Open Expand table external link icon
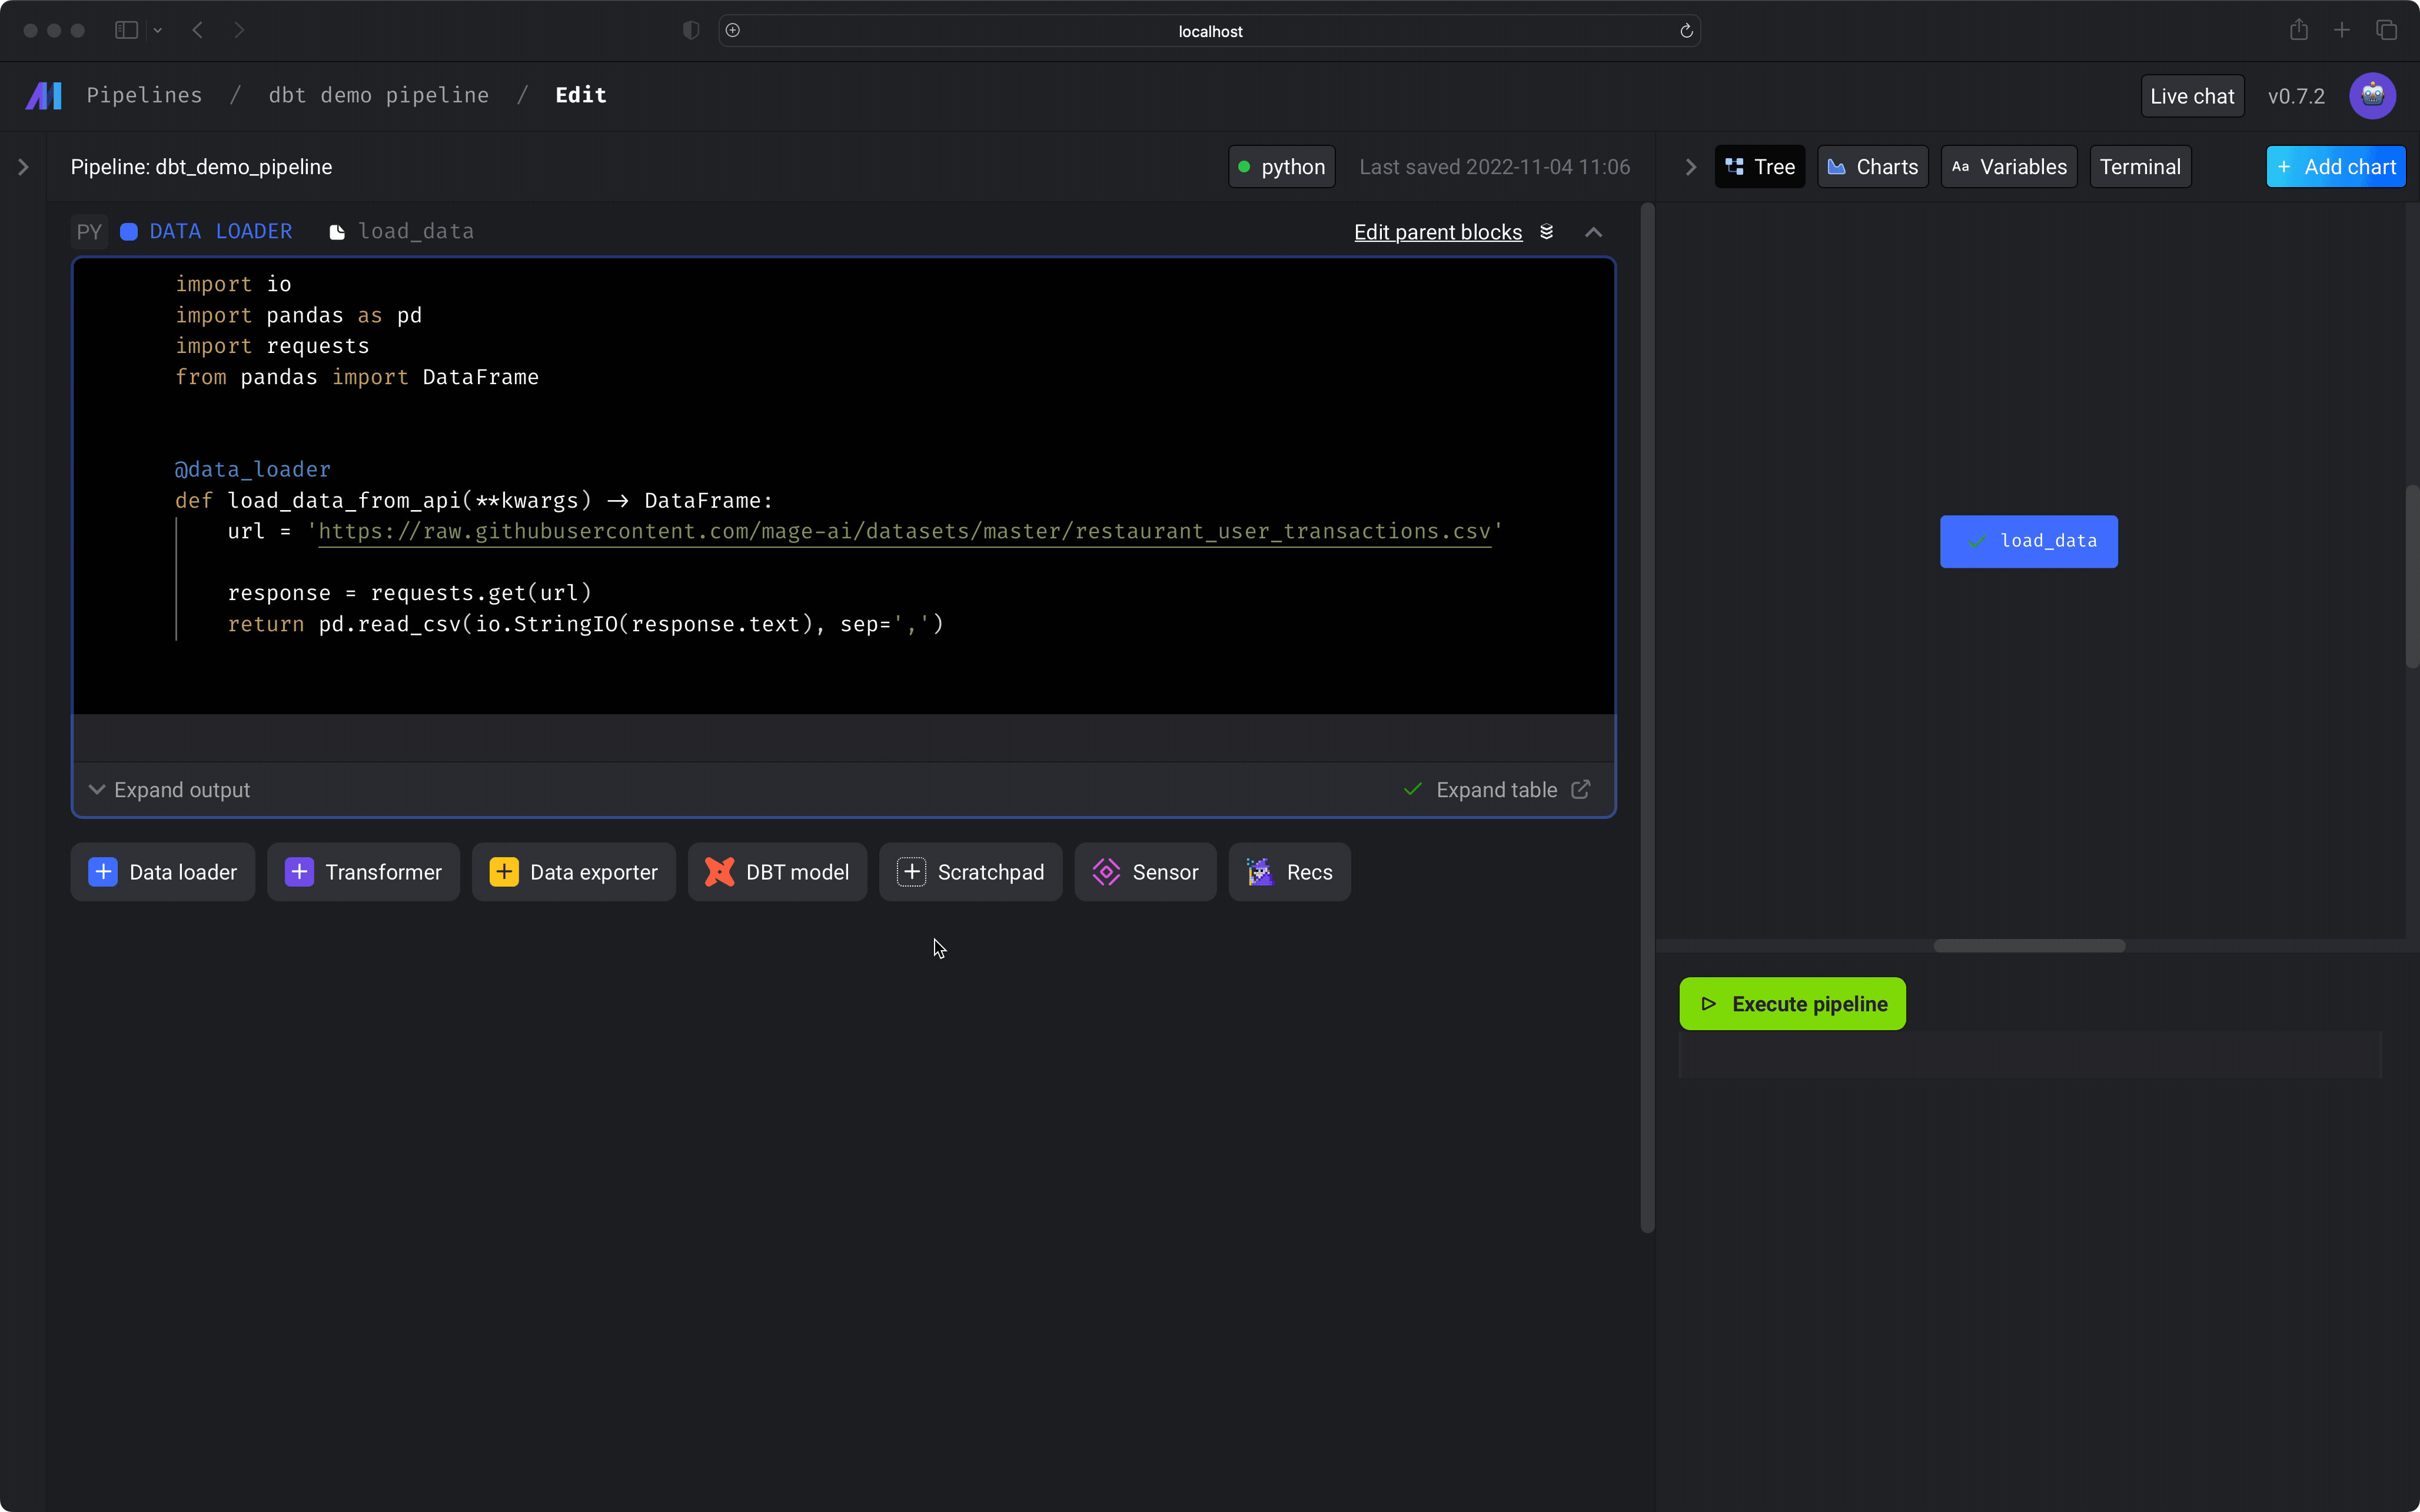This screenshot has width=2420, height=1512. 1580,790
